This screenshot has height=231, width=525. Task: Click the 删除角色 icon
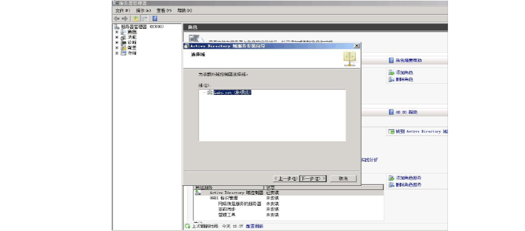pos(391,80)
